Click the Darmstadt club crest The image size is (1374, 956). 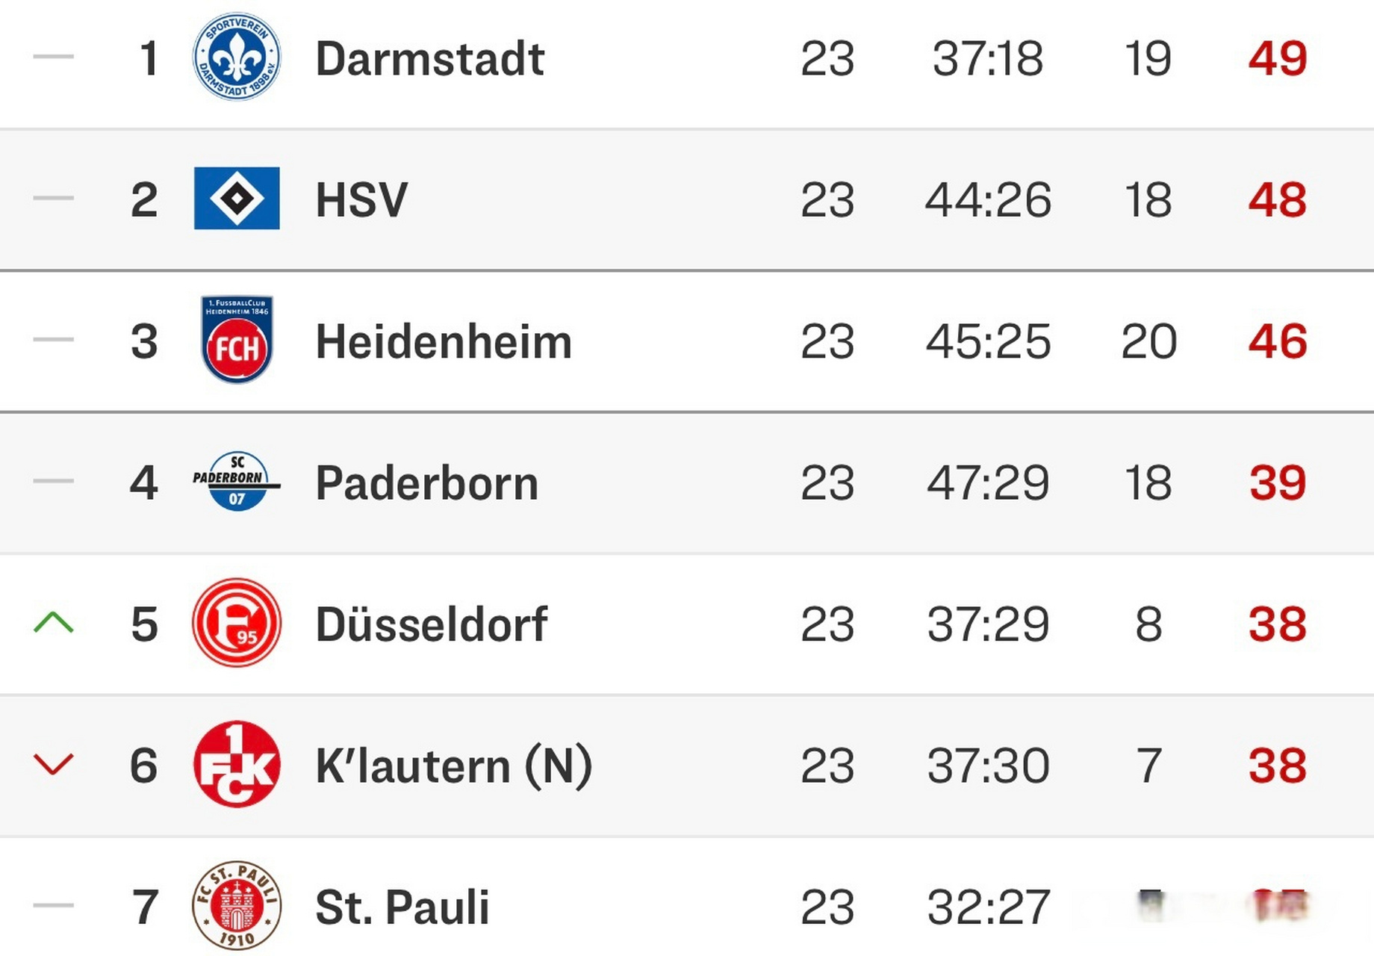click(x=237, y=57)
